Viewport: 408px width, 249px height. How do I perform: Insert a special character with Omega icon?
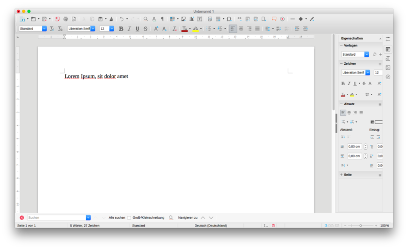[x=229, y=19]
